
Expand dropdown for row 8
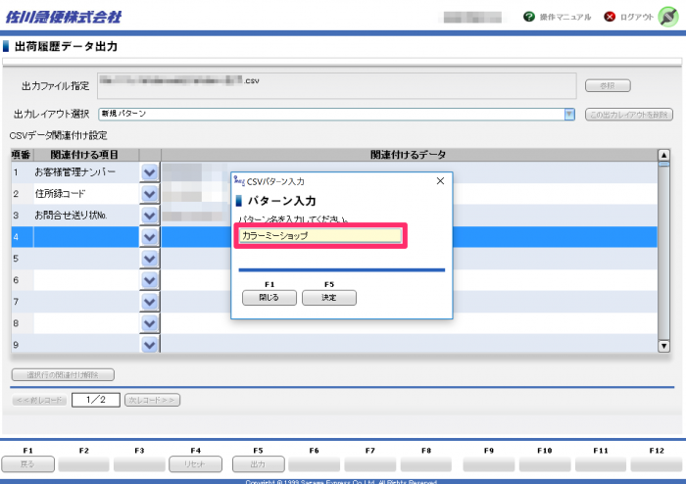150,323
